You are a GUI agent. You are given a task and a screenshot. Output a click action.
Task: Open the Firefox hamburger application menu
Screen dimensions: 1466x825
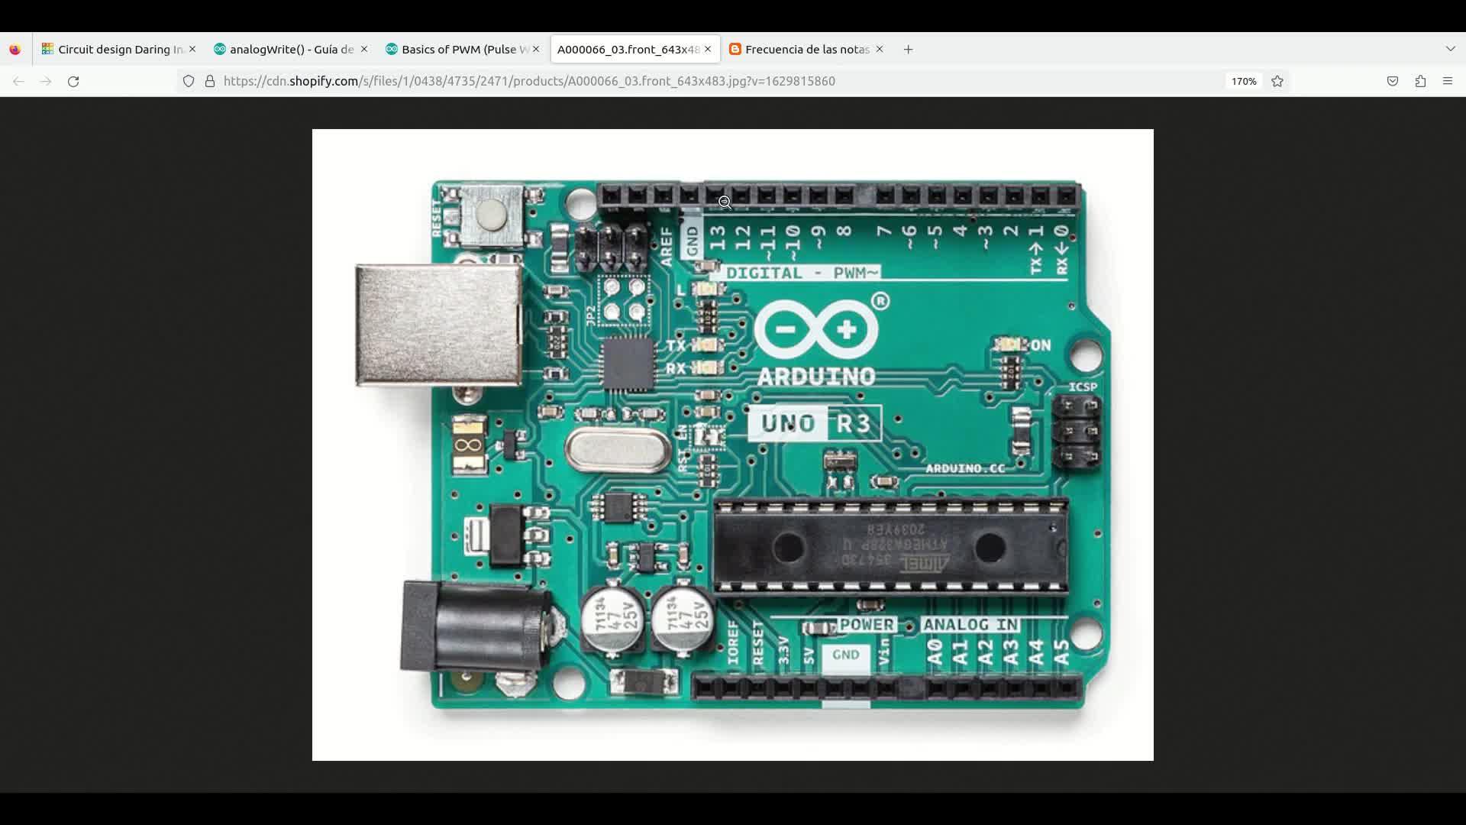(x=1448, y=81)
